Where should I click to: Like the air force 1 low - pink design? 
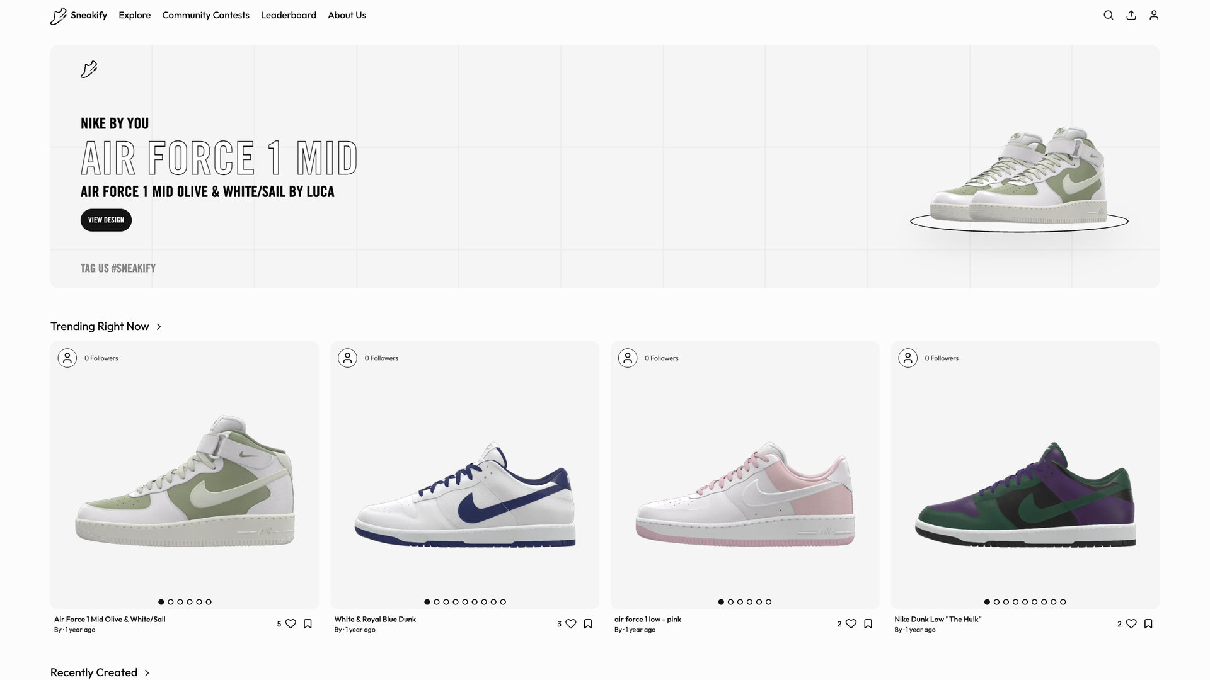[851, 623]
